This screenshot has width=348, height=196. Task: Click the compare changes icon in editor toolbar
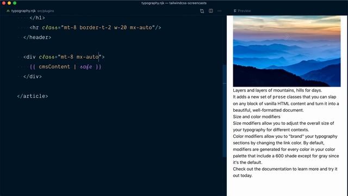tap(202, 11)
